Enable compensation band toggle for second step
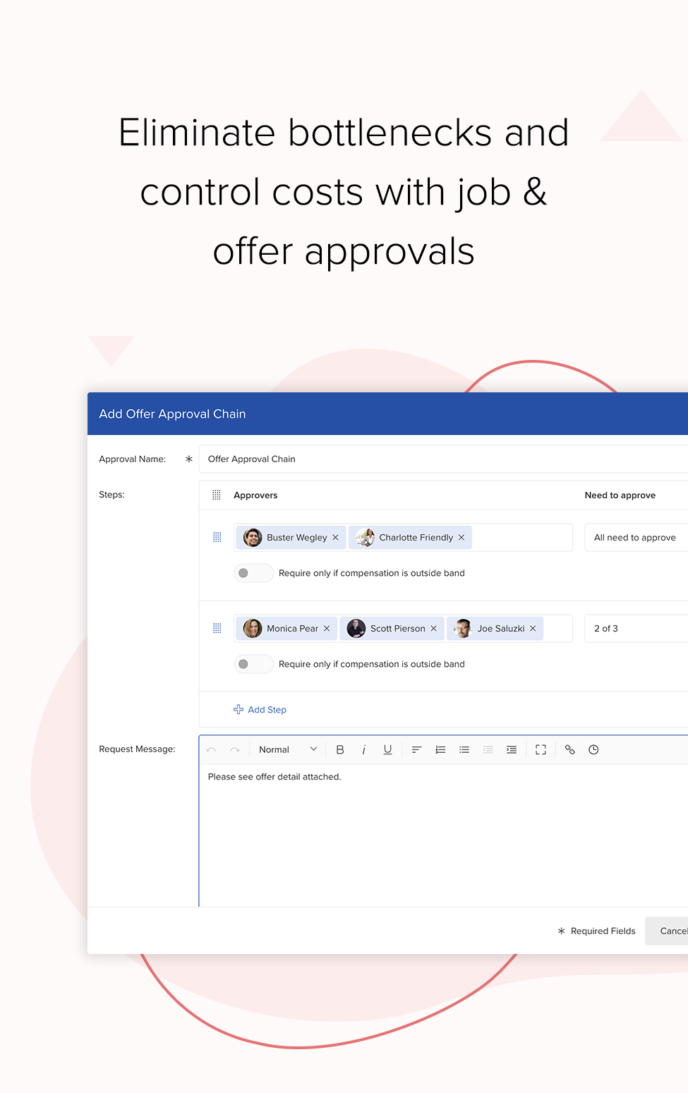Image resolution: width=688 pixels, height=1093 pixels. pyautogui.click(x=253, y=664)
